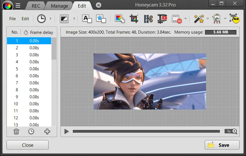Switch to the REC tab
This screenshot has height=156, width=246.
click(x=36, y=6)
